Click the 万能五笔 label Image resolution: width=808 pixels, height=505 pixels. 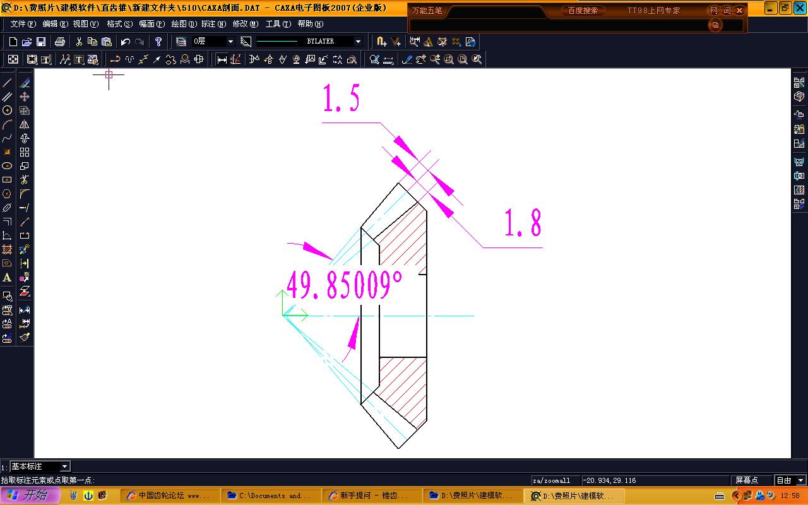coord(427,11)
